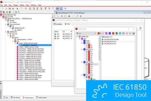Check the CO checkbox under PH_PTOC2
The height and width of the screenshot is (101, 151).
(x=87, y=67)
